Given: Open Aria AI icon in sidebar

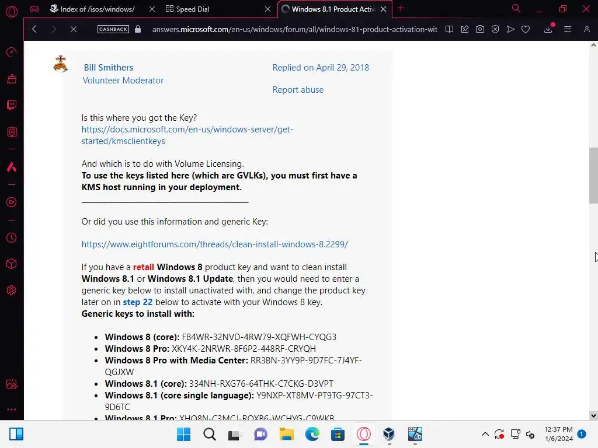Looking at the screenshot, I should click(12, 167).
